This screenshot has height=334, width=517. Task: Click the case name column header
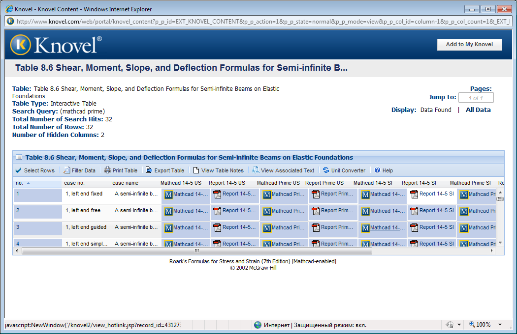(125, 183)
